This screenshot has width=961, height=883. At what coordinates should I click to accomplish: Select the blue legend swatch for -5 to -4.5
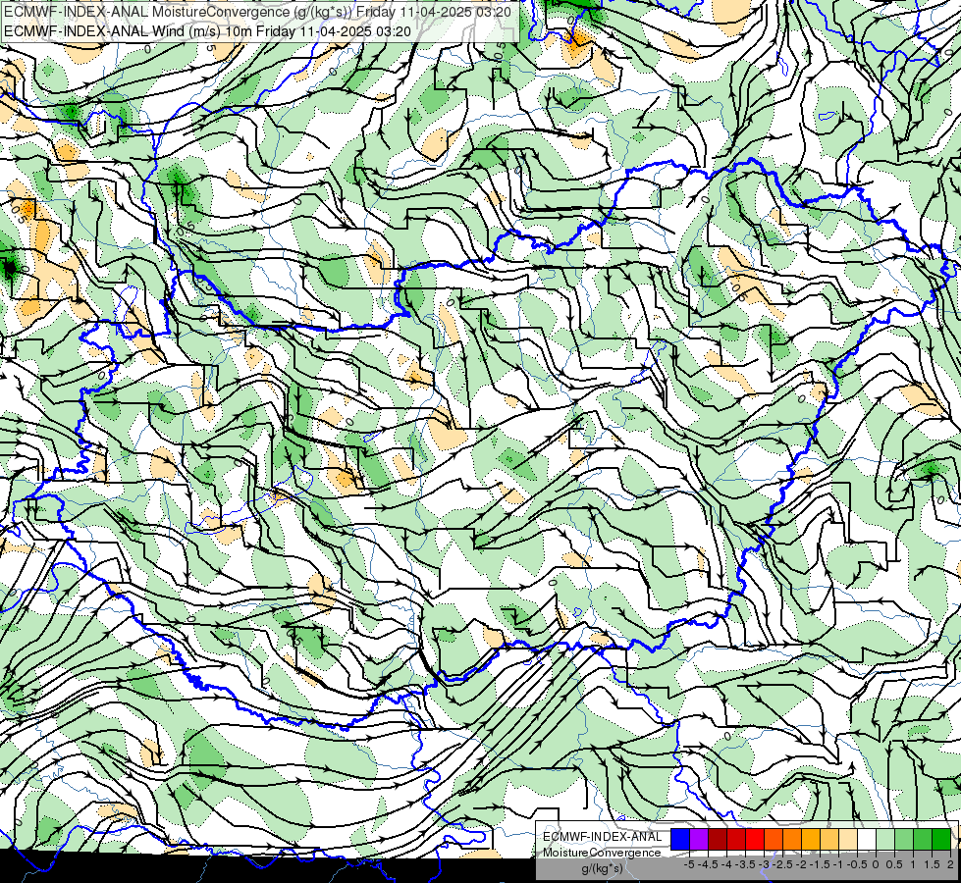pos(680,839)
